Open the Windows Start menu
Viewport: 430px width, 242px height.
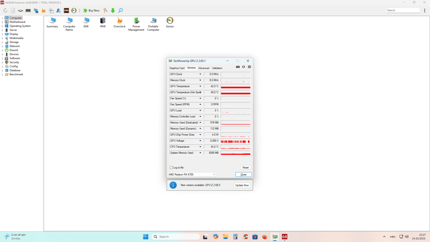click(x=145, y=237)
